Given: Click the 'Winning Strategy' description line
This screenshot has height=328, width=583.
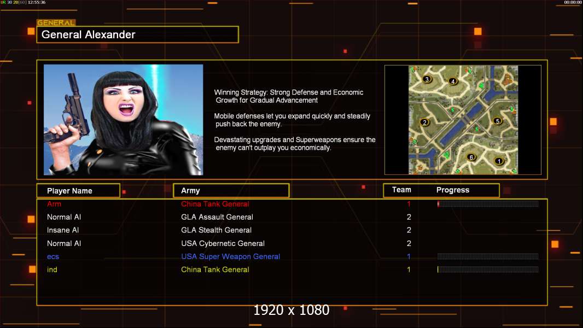Looking at the screenshot, I should coord(289,96).
